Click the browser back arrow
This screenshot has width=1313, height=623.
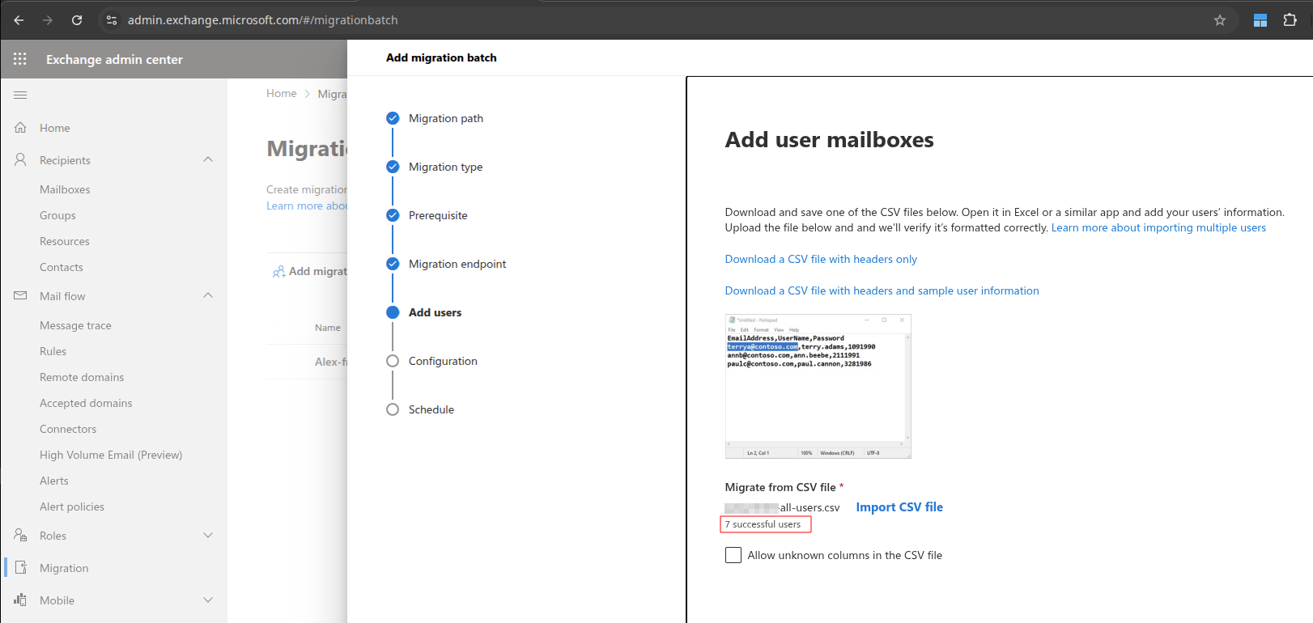tap(19, 20)
